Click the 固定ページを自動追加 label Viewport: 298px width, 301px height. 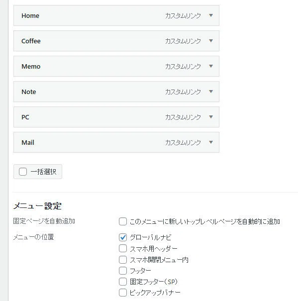(x=44, y=221)
